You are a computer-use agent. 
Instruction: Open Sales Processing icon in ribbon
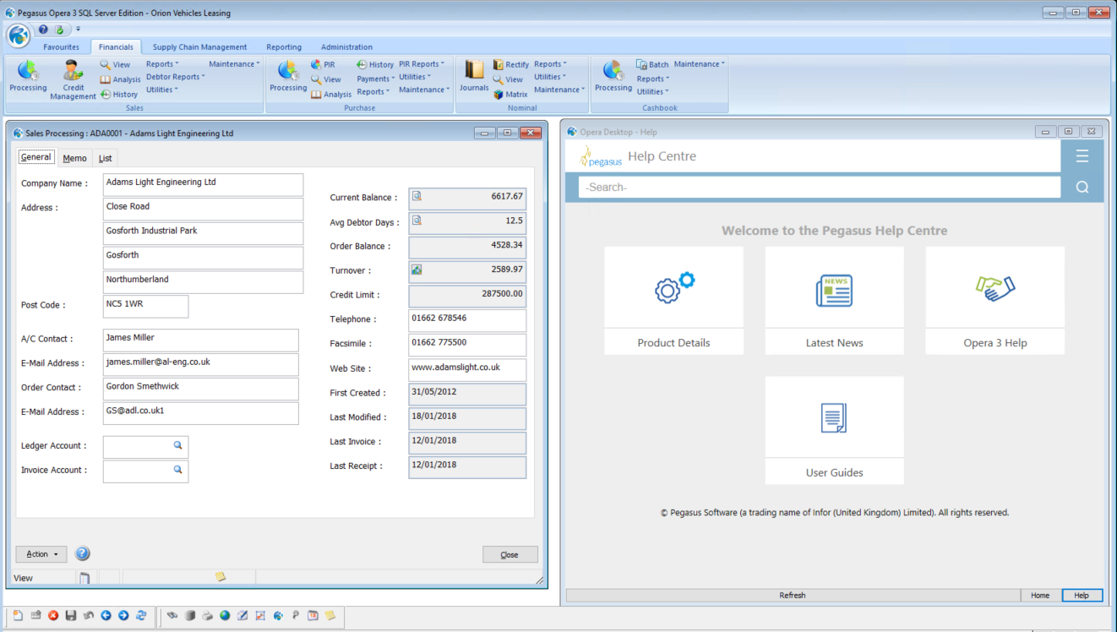click(28, 76)
